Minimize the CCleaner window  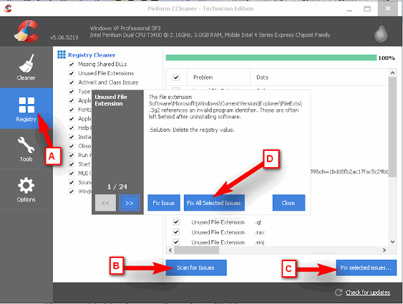(349, 9)
